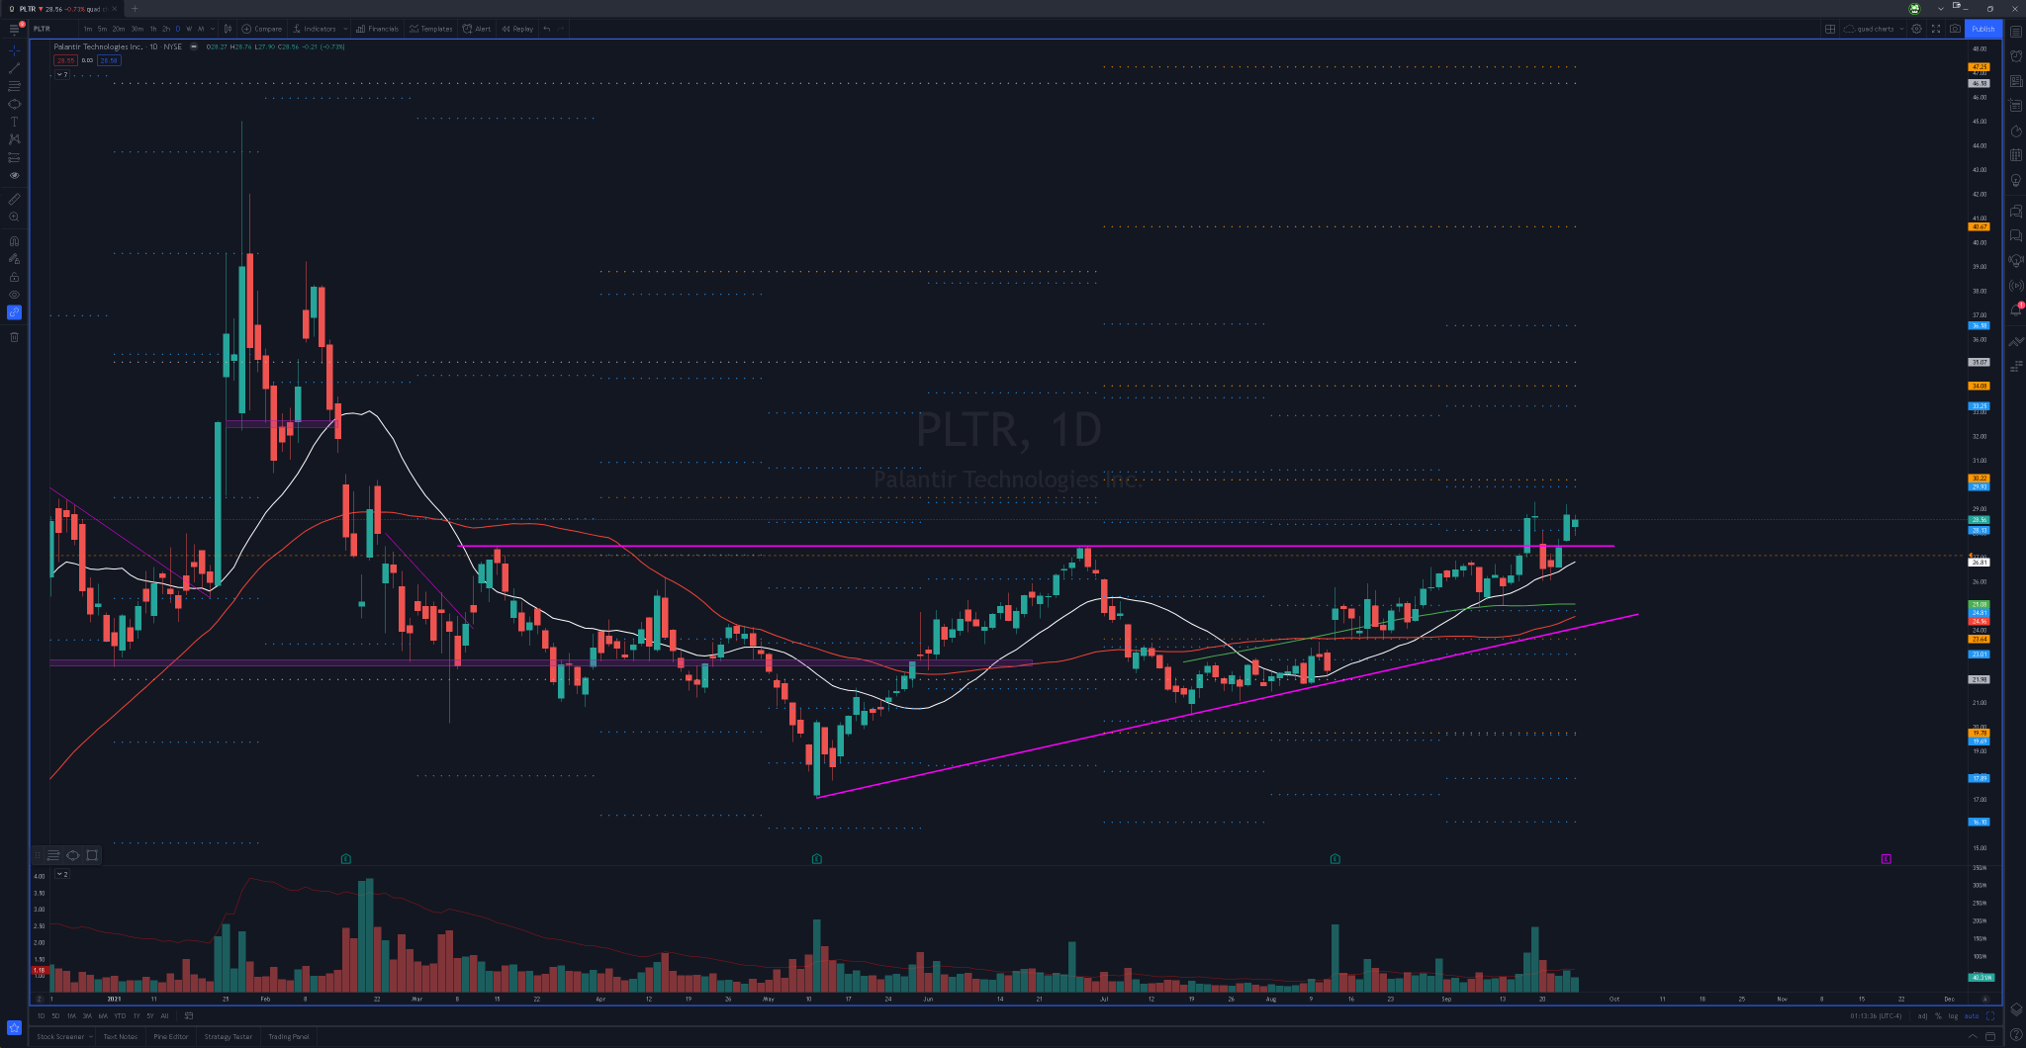Close the PLTR tab

click(x=114, y=9)
